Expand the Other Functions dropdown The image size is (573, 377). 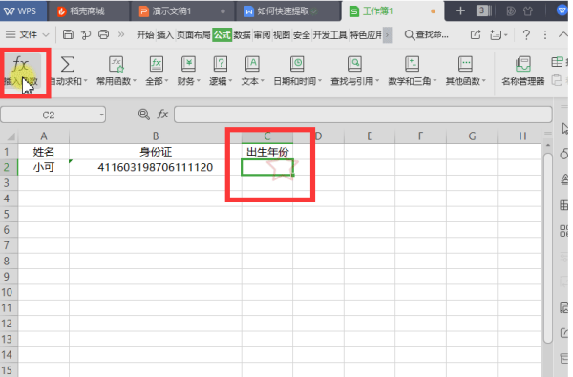[484, 81]
